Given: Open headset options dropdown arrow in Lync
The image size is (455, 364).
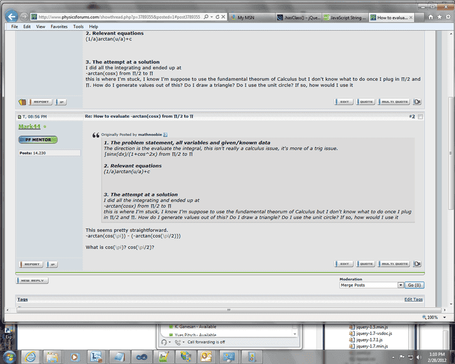Looking at the screenshot, I should (x=170, y=342).
